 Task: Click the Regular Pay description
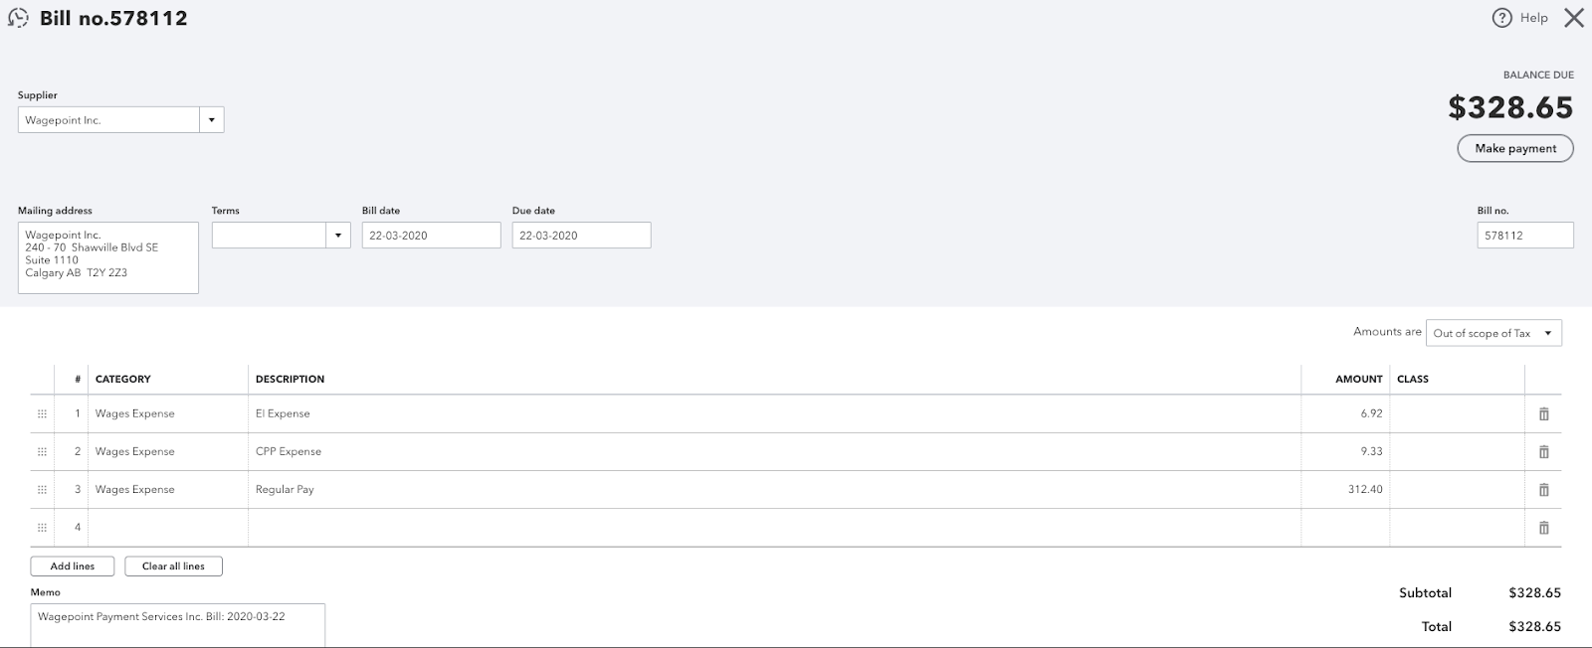pyautogui.click(x=285, y=490)
